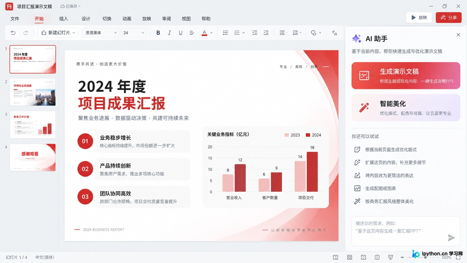This screenshot has width=467, height=263.
Task: Fit slide to window icon
Action: pyautogui.click(x=458, y=257)
